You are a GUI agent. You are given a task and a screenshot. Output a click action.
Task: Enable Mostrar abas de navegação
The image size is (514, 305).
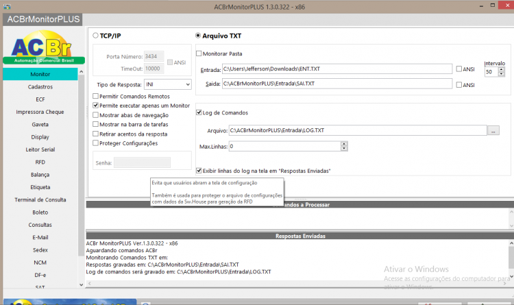click(x=95, y=114)
